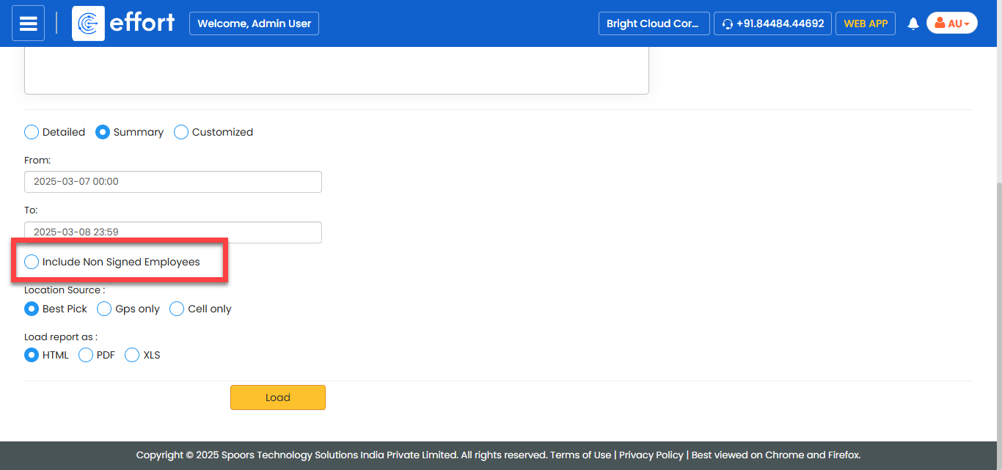Click the To date field
The width and height of the screenshot is (1002, 470).
pyautogui.click(x=172, y=232)
